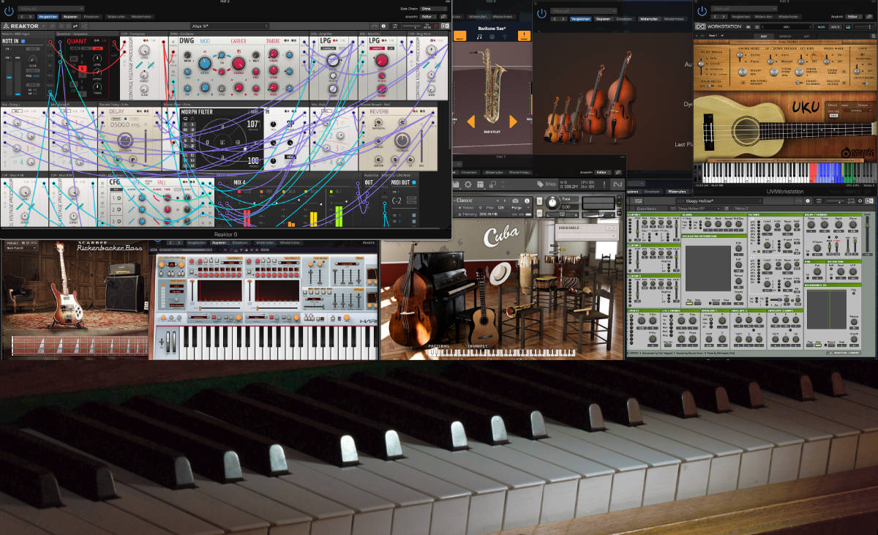Toggle the UVI Workstation plugin power button

(702, 10)
